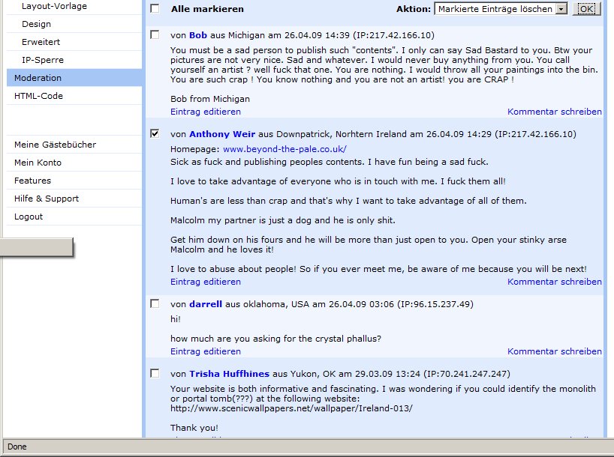This screenshot has width=614, height=457.
Task: Open the Erweitert sidebar item
Action: (x=41, y=42)
